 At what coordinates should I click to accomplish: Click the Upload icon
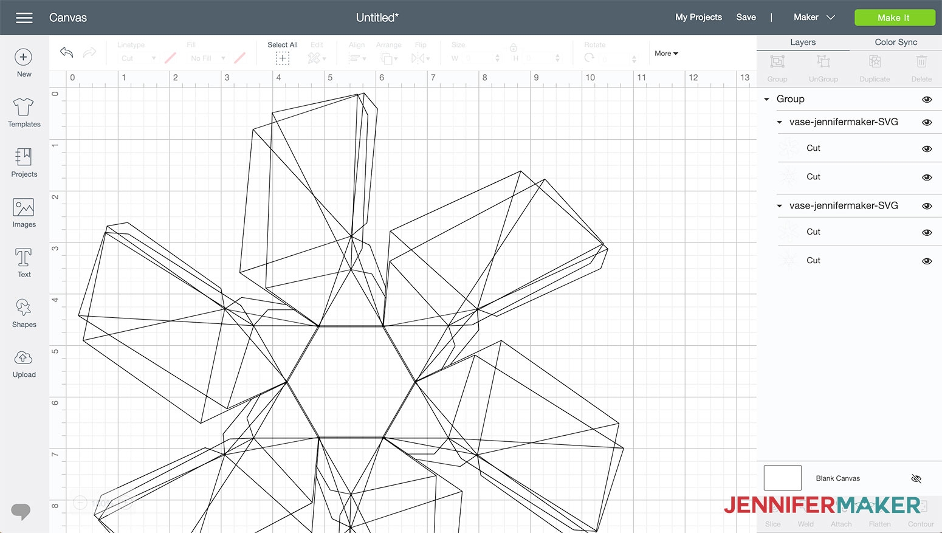[x=24, y=359]
